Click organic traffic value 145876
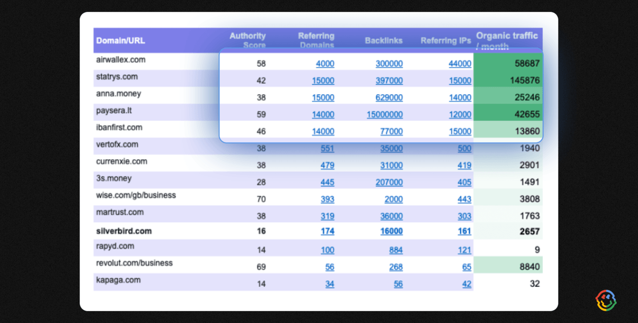The image size is (638, 323). point(525,81)
